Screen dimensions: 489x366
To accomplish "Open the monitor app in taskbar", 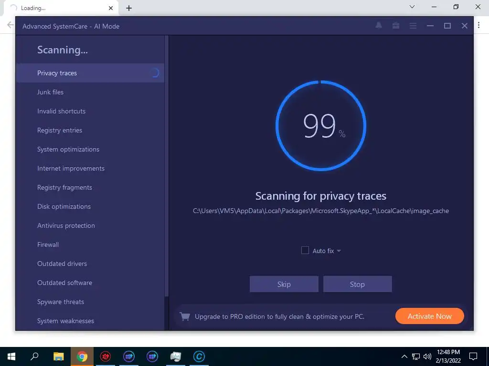I will [176, 356].
